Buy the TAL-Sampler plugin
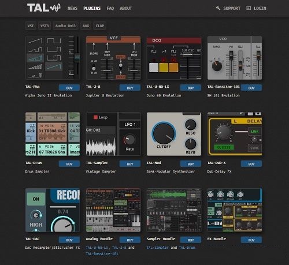 click(130, 164)
